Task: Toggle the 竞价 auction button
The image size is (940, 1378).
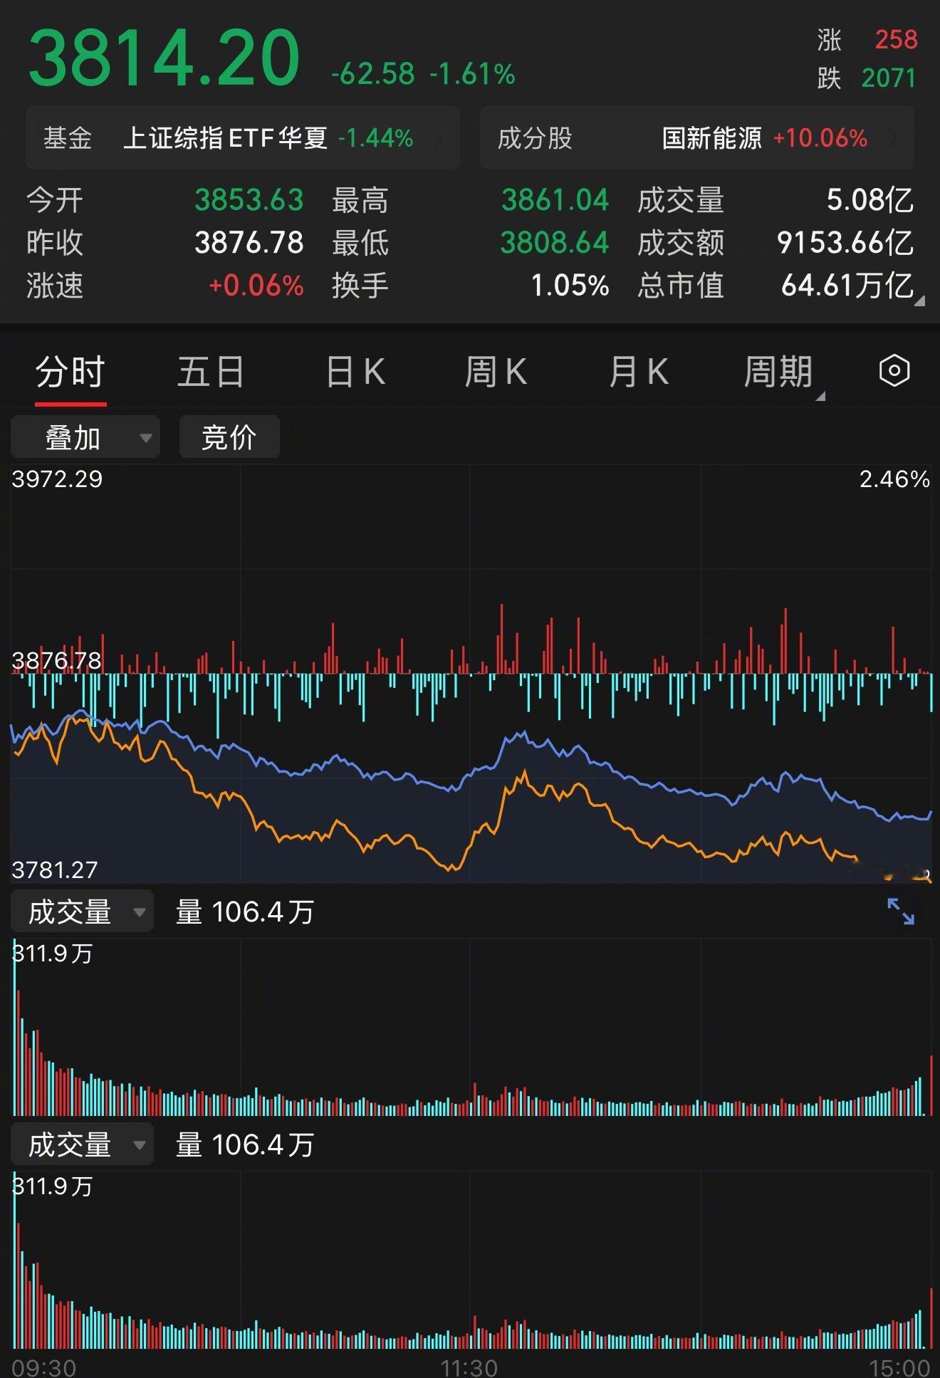Action: pyautogui.click(x=229, y=437)
